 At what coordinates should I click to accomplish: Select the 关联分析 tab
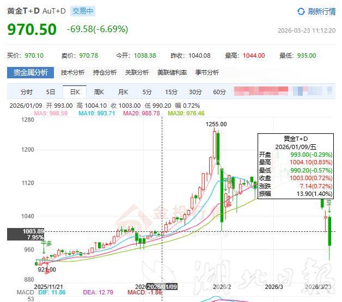click(137, 73)
